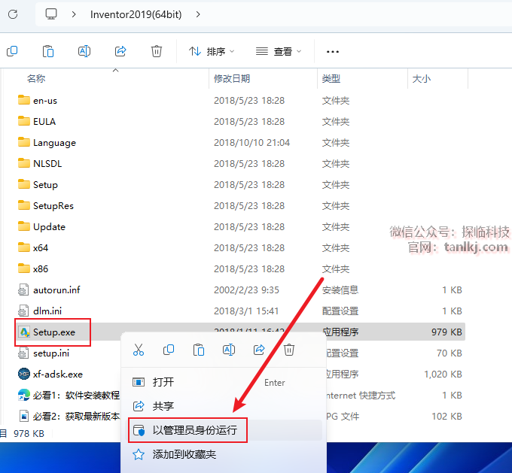Select the NLSDL folder
Screen dimensions: 512x473
pos(40,163)
